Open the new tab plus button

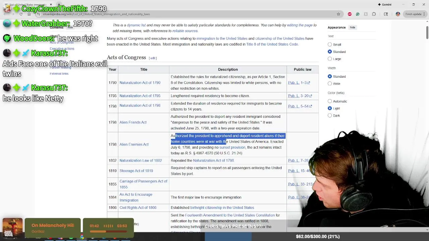(x=60, y=5)
